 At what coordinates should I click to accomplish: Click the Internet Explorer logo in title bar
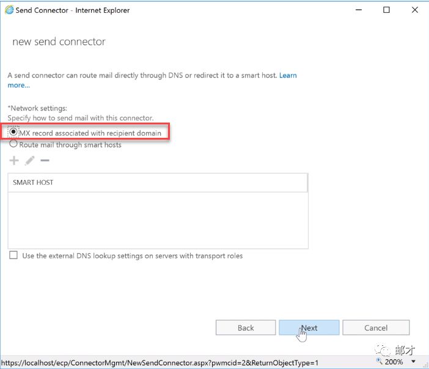[9, 10]
